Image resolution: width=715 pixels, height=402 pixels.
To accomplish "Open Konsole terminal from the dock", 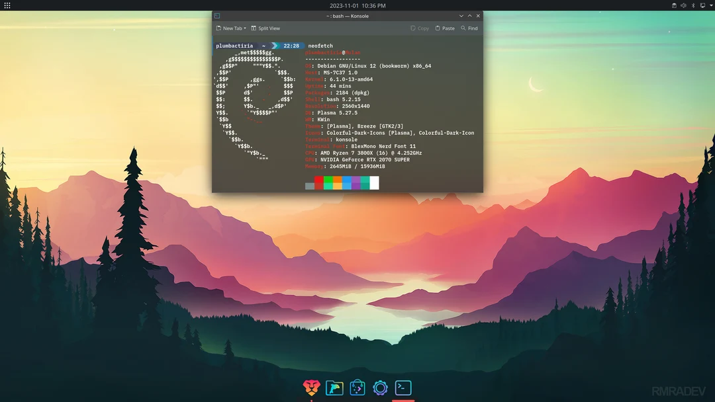I will click(x=403, y=388).
